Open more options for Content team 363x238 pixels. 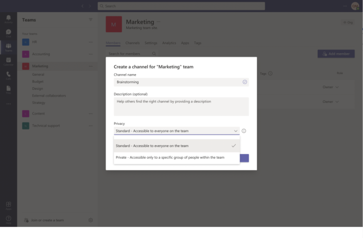91,114
